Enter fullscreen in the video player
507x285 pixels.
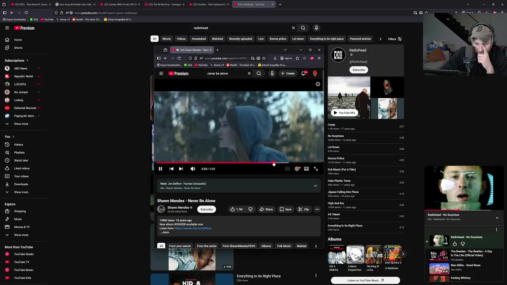point(316,169)
